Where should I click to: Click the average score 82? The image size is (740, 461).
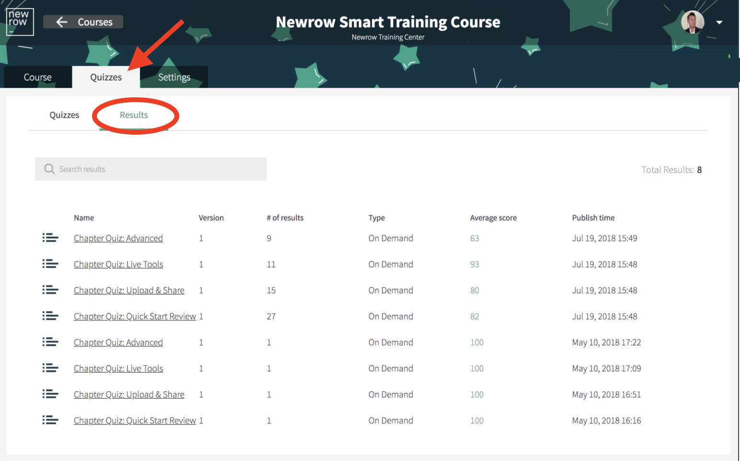474,316
